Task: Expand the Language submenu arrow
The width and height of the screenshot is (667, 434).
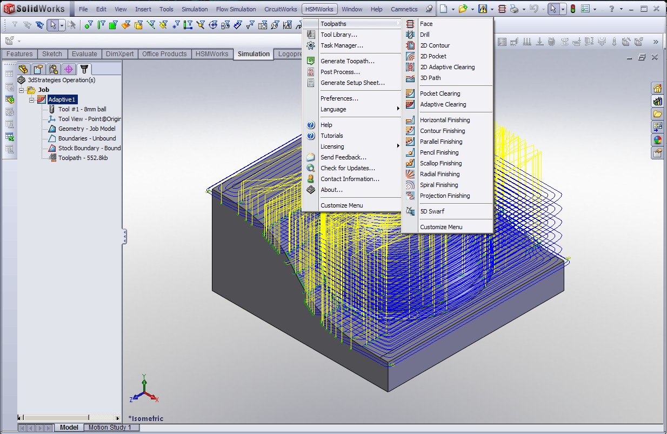Action: tap(398, 109)
